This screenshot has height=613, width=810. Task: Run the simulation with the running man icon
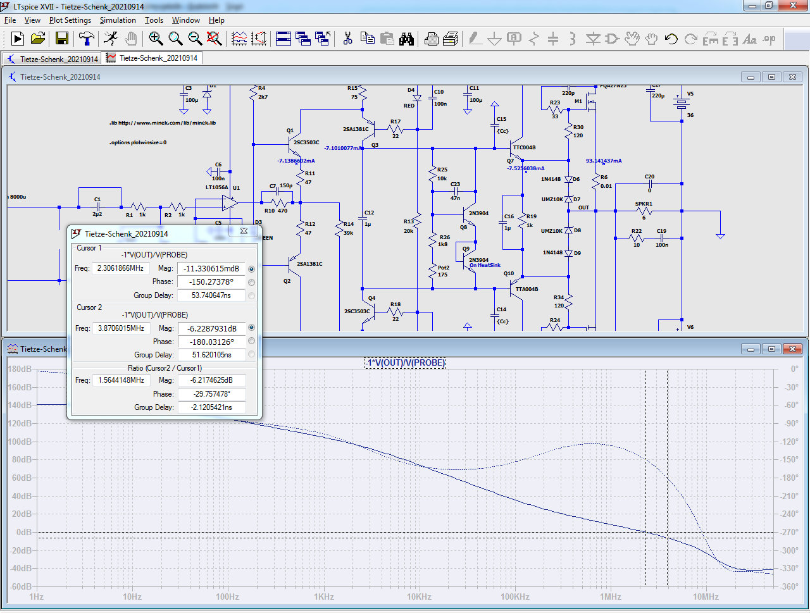[x=110, y=39]
